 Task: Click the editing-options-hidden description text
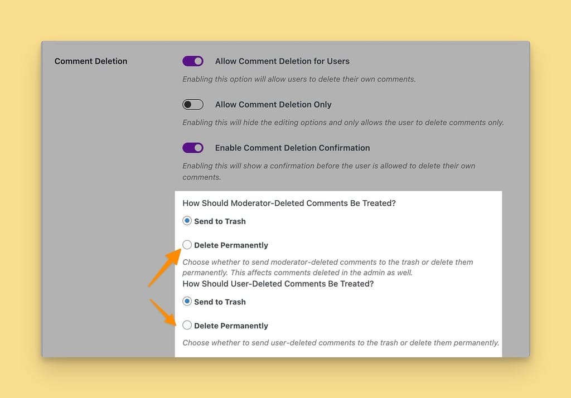point(342,122)
